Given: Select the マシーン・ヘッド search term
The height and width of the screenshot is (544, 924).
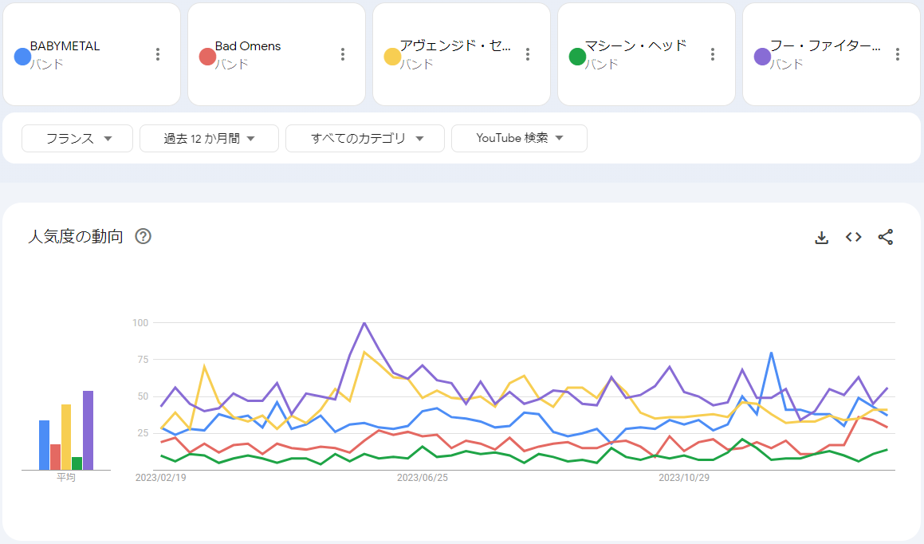Looking at the screenshot, I should pos(636,46).
